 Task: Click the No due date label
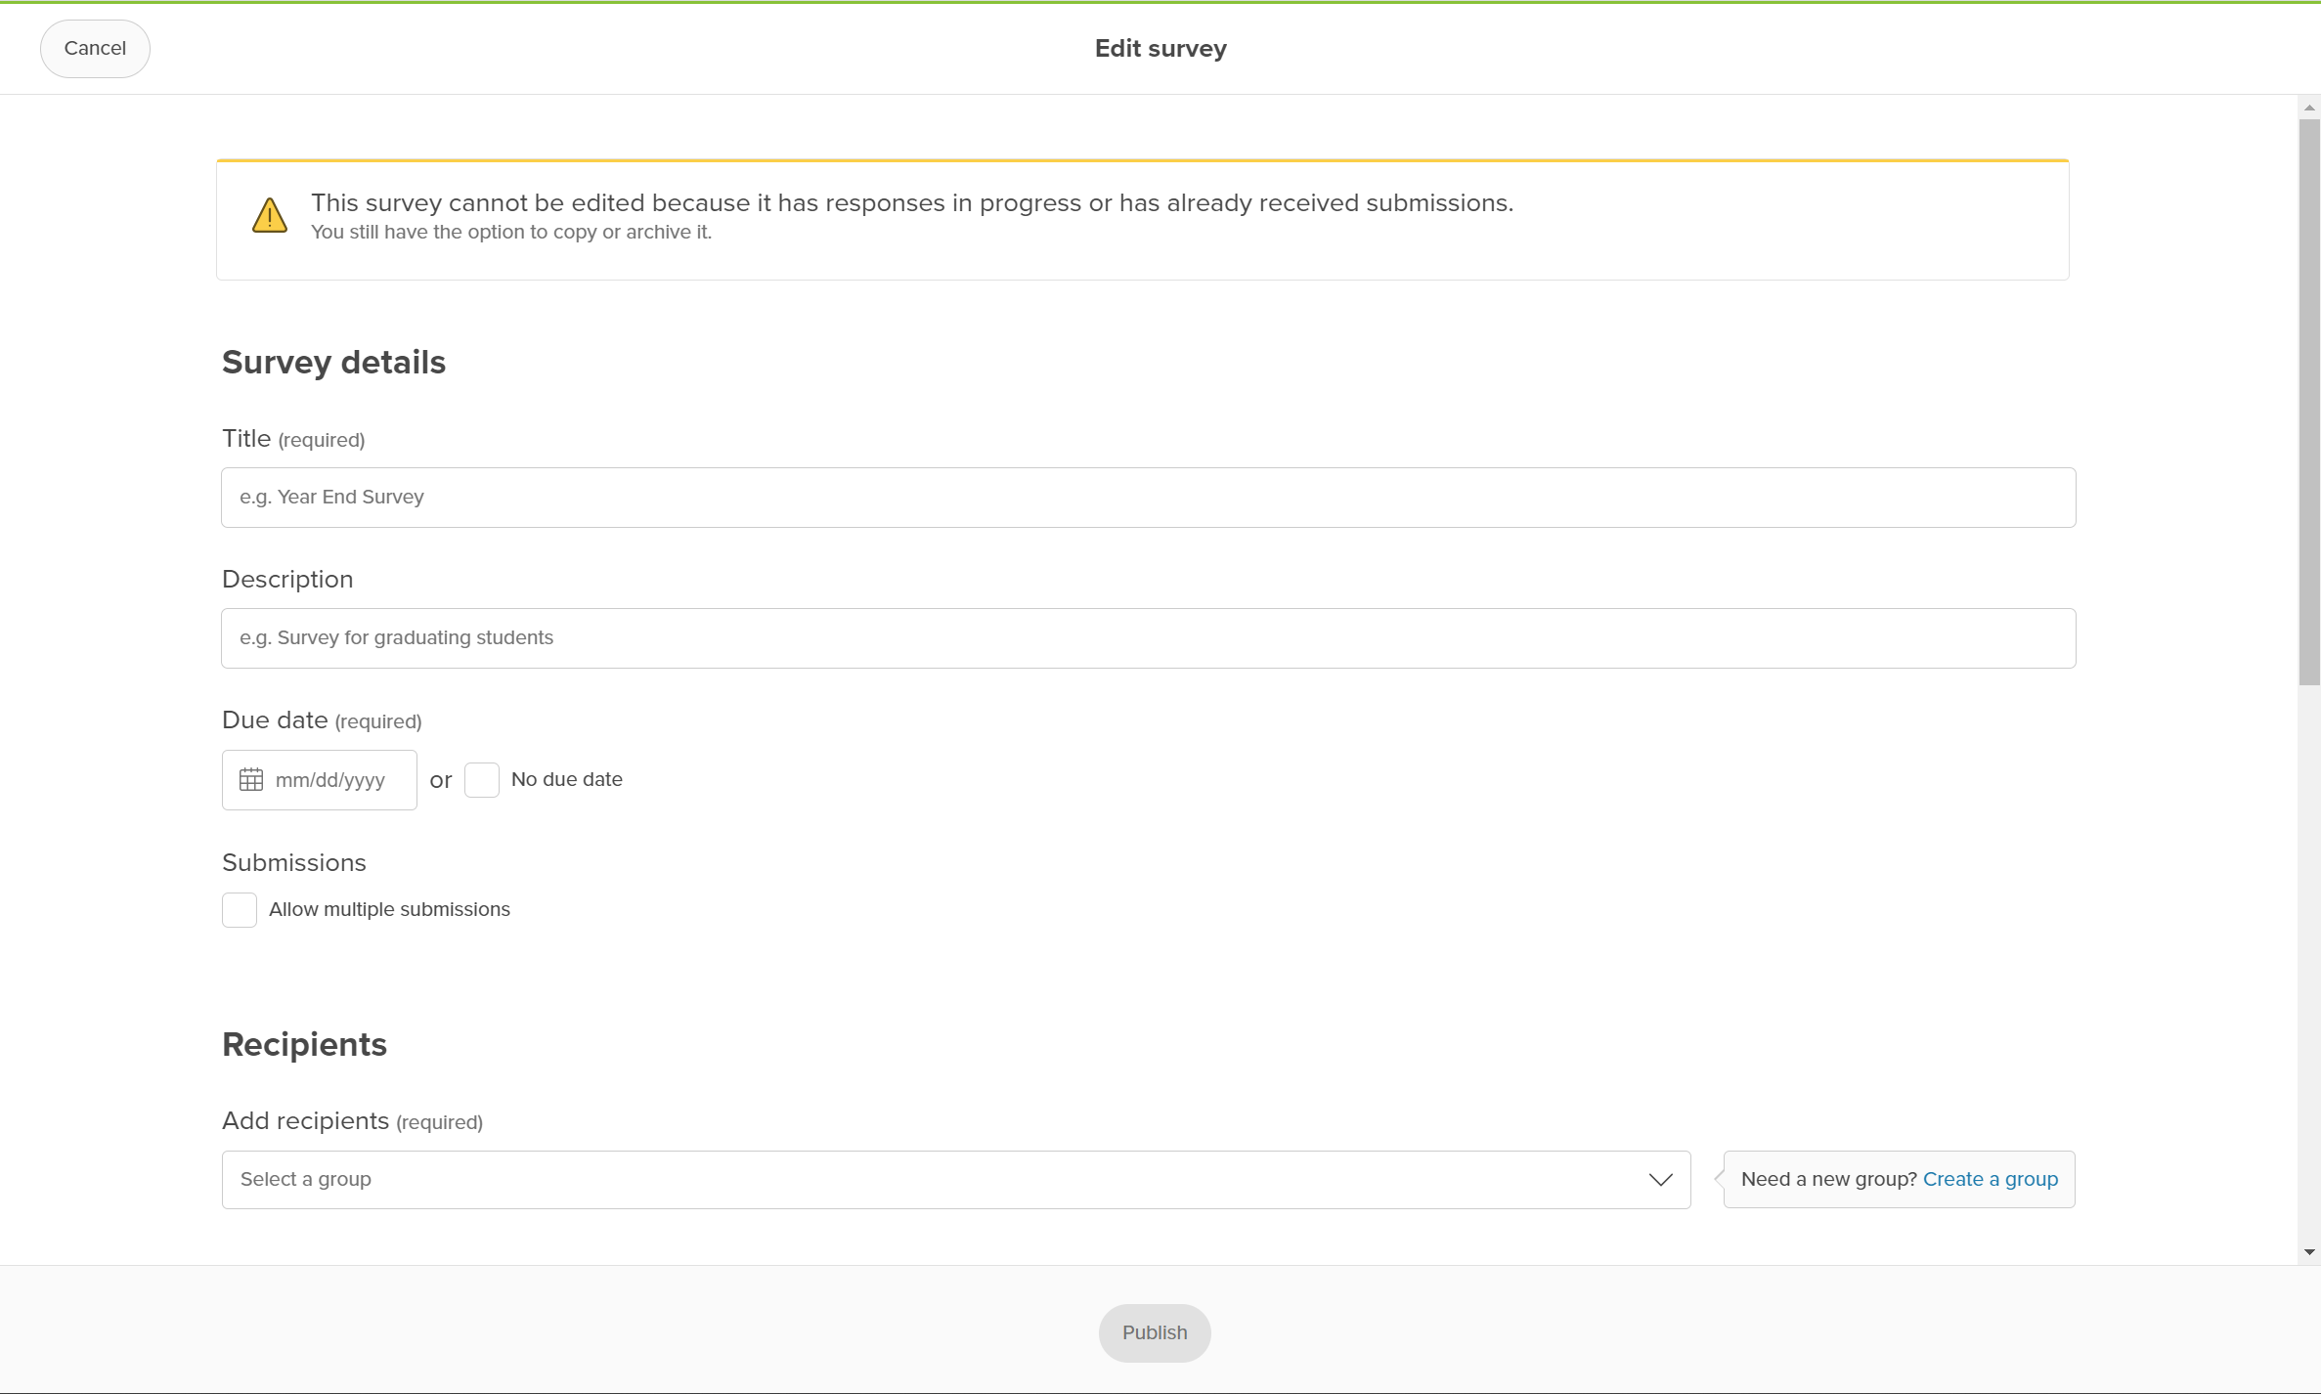pos(566,779)
